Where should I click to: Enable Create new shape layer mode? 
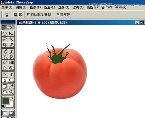(15, 14)
